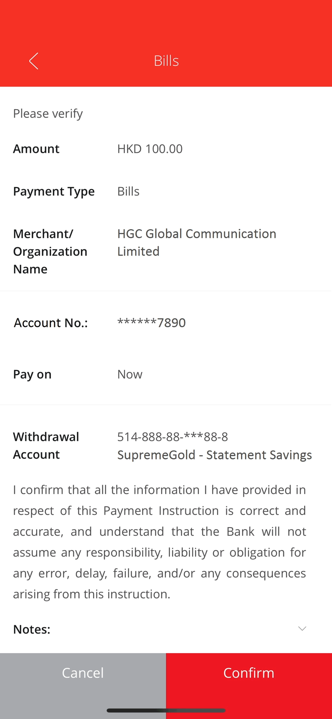Select the 'Now' value beside Pay on
Viewport: 332px width, 719px height.
click(x=130, y=374)
